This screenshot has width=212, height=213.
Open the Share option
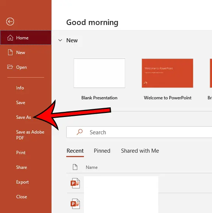(x=22, y=167)
